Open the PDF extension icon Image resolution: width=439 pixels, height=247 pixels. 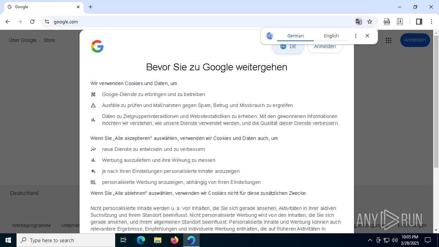[387, 22]
